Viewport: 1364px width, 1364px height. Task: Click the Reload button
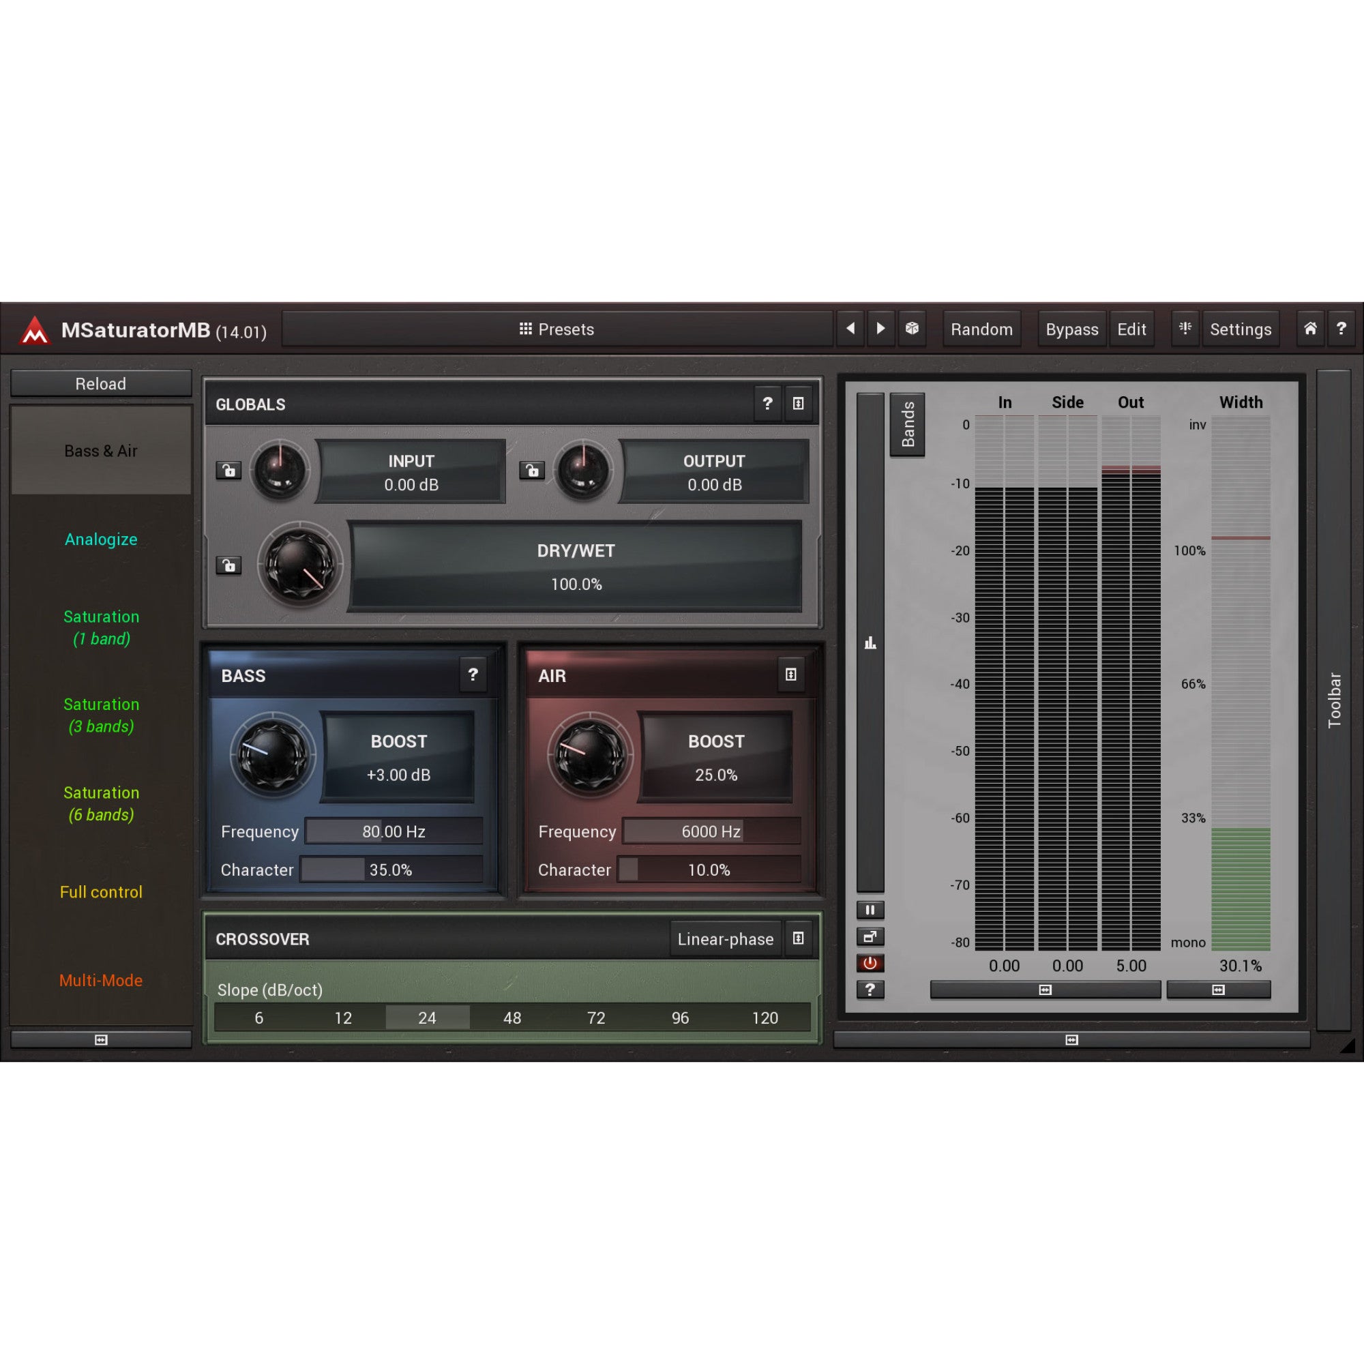tap(101, 383)
